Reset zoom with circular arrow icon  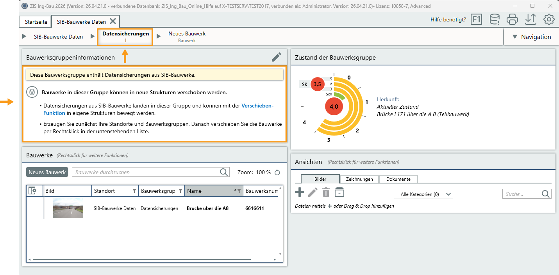click(x=278, y=172)
